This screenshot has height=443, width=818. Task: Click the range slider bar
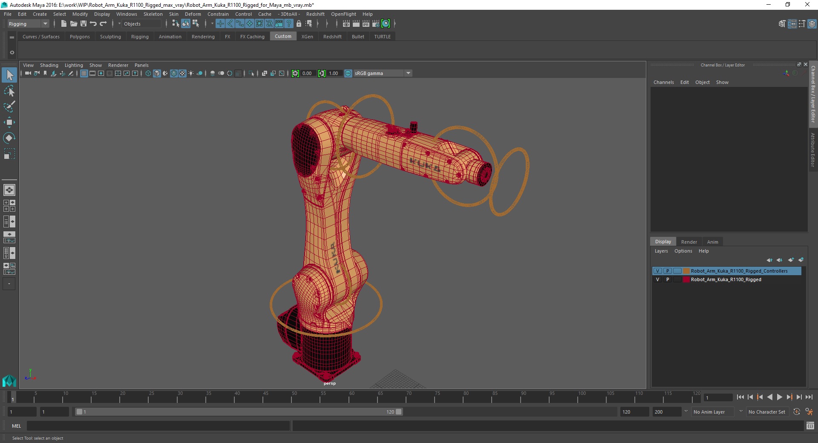[239, 412]
